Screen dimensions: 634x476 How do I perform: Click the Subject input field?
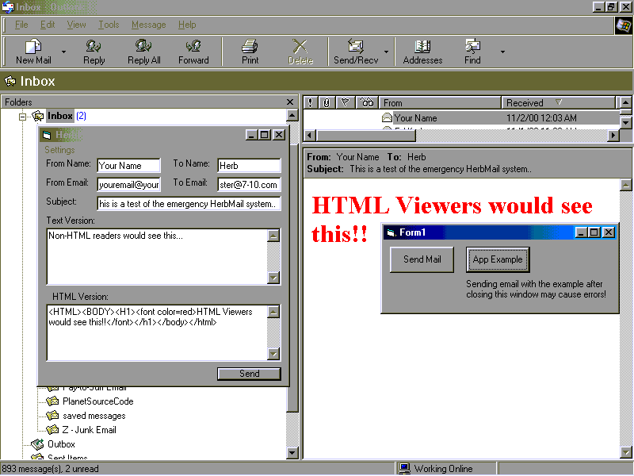[189, 204]
